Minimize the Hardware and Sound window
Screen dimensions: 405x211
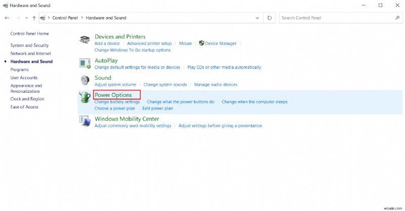point(363,6)
